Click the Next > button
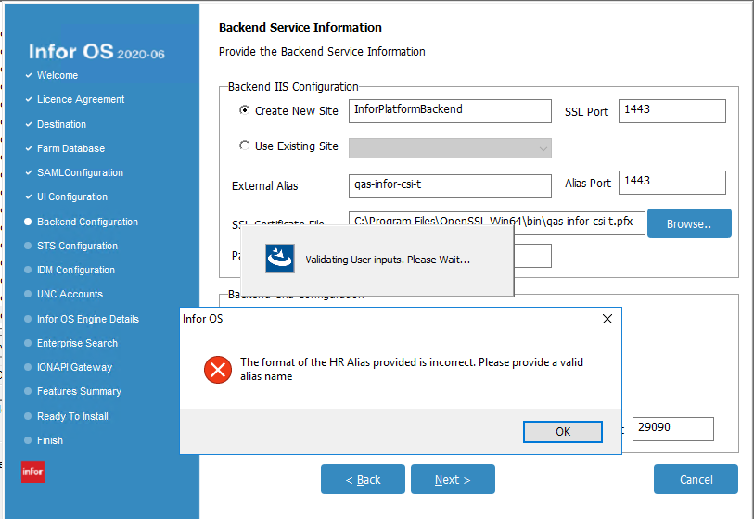Screen dimensions: 754x519 click(x=453, y=479)
